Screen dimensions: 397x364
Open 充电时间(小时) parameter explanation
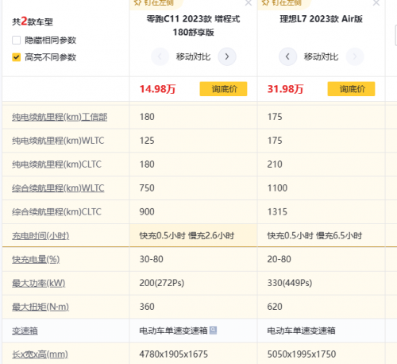40,235
